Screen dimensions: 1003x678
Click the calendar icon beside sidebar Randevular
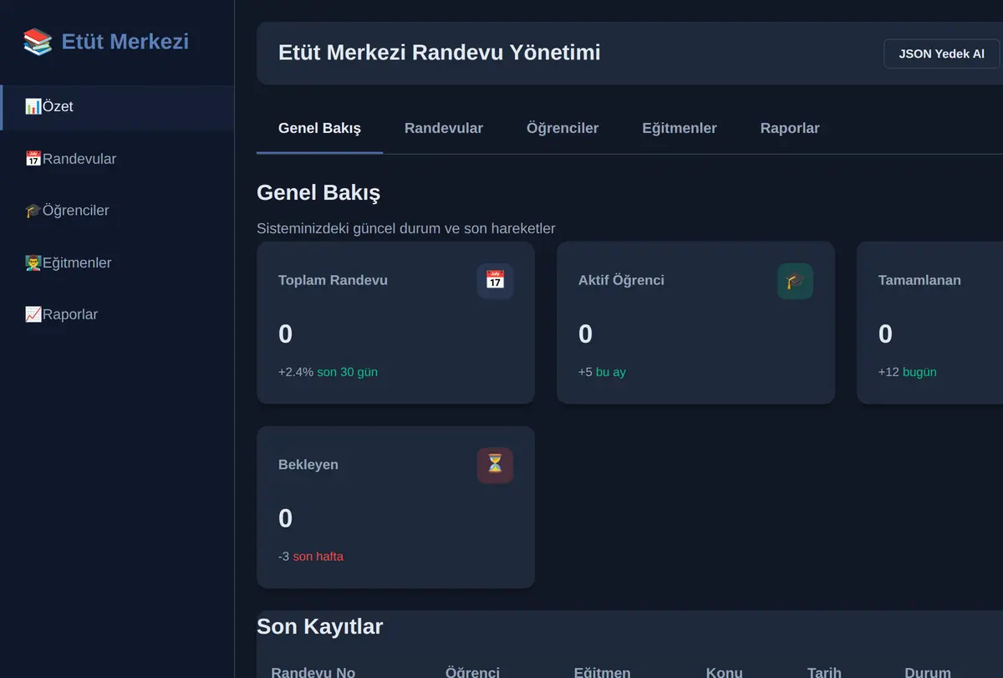coord(33,159)
